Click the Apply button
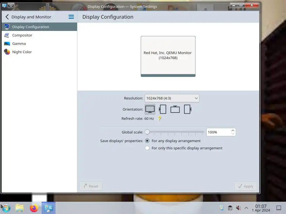 [x=246, y=186]
